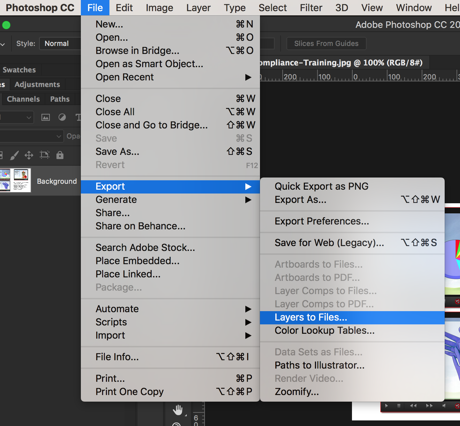Choose Place Linked...
The width and height of the screenshot is (460, 426).
coord(170,274)
